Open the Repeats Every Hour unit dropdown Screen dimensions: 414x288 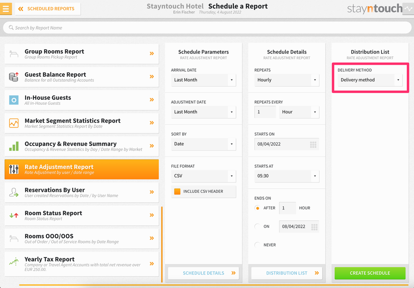[x=299, y=112]
